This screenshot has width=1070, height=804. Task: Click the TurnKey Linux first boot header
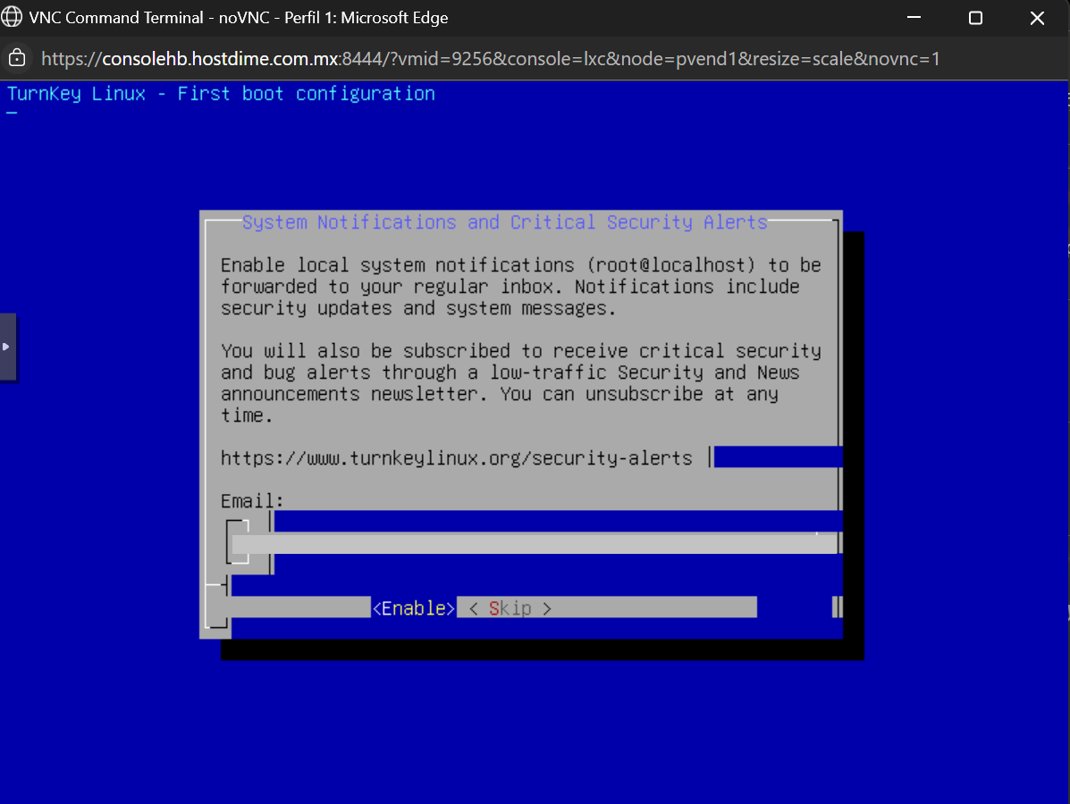tap(221, 94)
